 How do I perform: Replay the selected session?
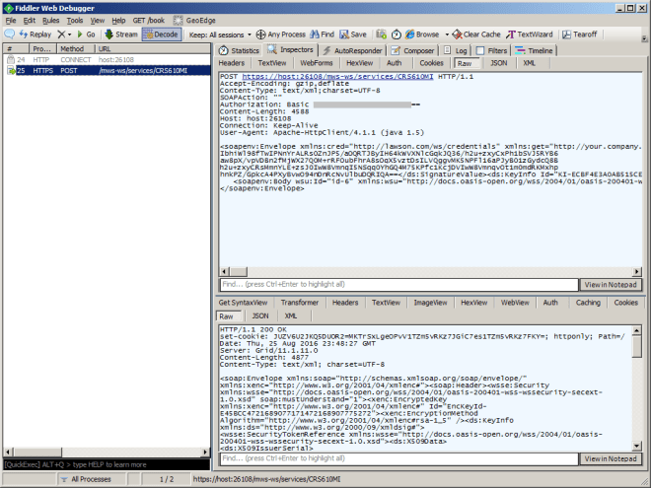tap(35, 34)
